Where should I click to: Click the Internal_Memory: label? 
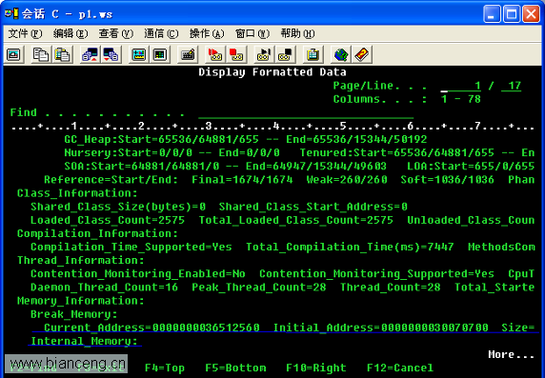tap(84, 341)
